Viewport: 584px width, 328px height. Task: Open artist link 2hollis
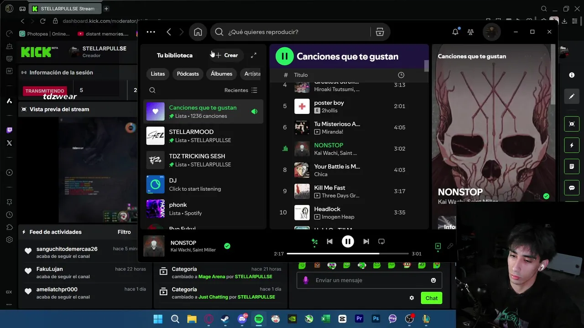pyautogui.click(x=330, y=111)
